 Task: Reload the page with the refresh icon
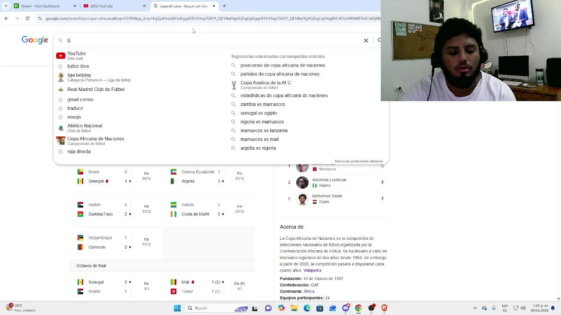coord(27,18)
